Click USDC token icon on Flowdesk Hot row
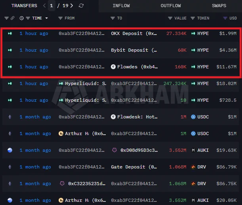The image size is (242, 205). click(193, 117)
